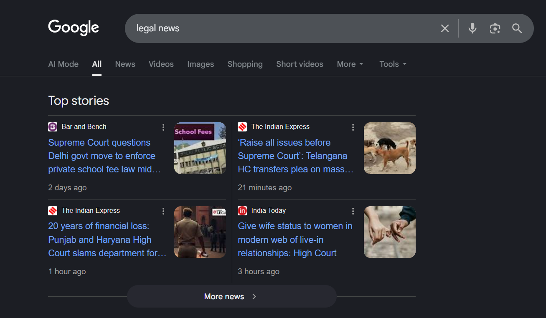Select the Videos tab

point(161,64)
